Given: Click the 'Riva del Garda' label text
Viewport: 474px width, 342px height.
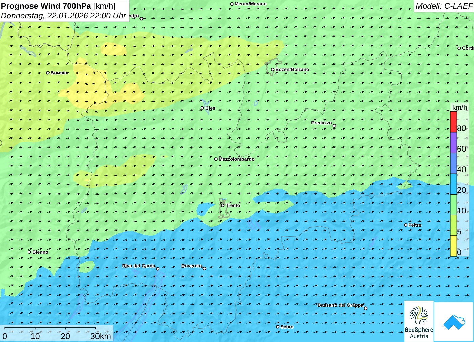Looking at the screenshot, I should pos(138,266).
